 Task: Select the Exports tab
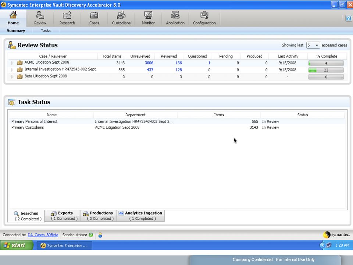63,216
